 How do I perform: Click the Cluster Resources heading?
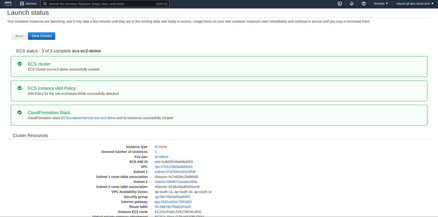[x=30, y=135]
